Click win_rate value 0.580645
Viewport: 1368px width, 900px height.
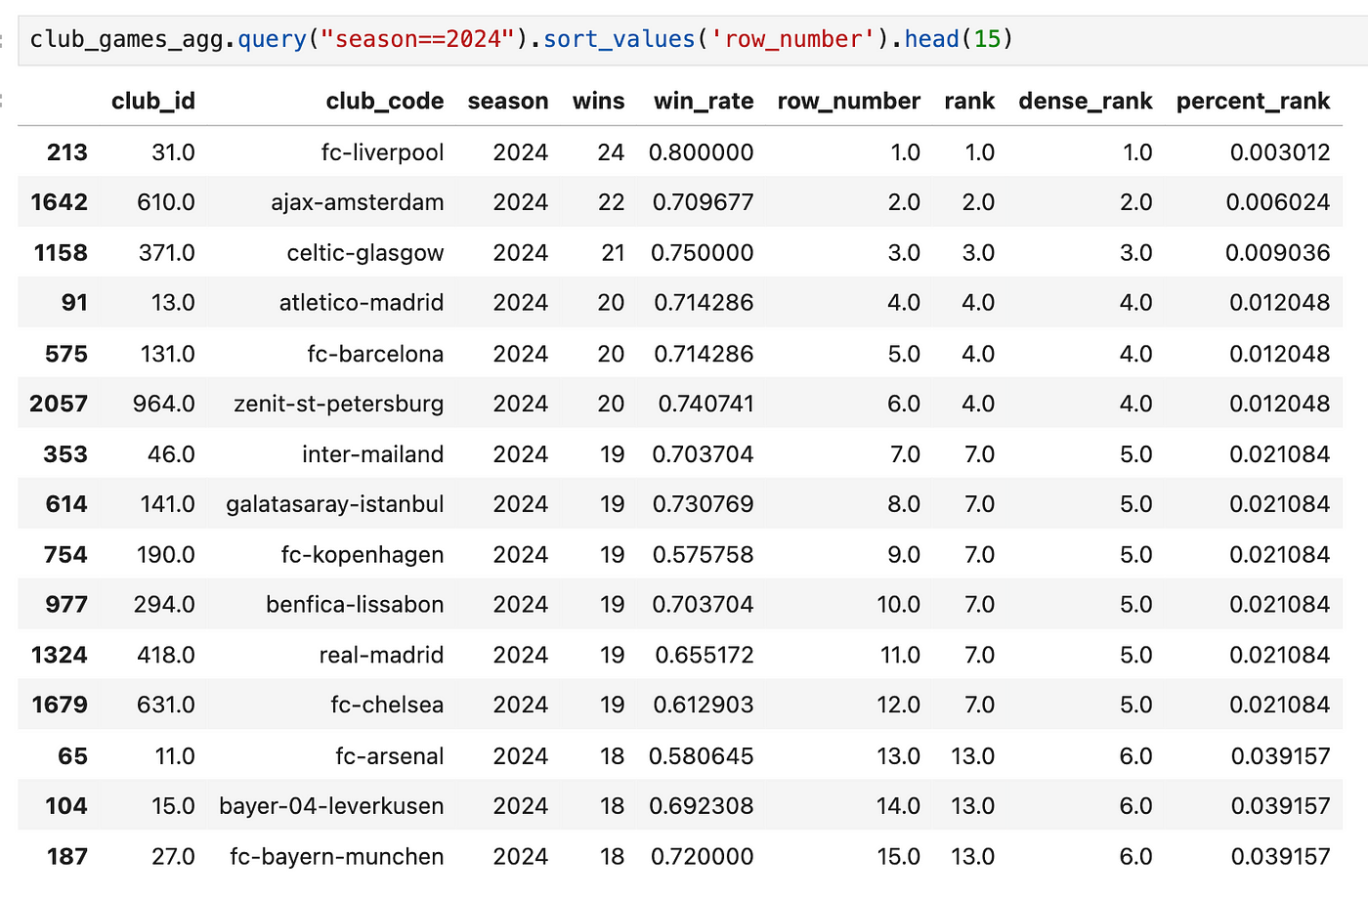point(702,756)
